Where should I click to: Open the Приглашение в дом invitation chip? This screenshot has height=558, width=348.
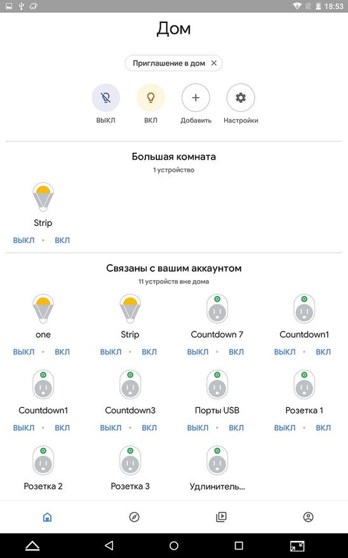169,63
